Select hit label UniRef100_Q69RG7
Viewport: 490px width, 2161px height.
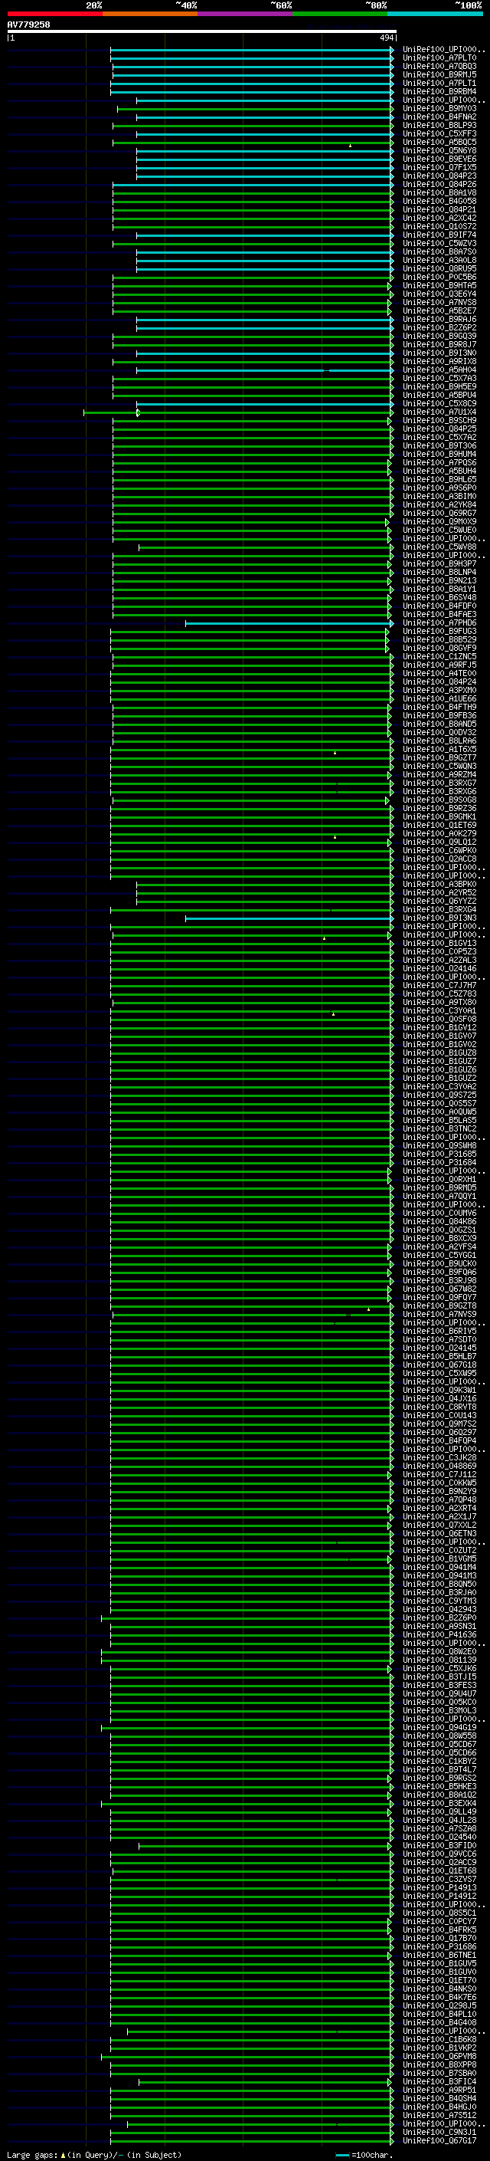pos(439,514)
